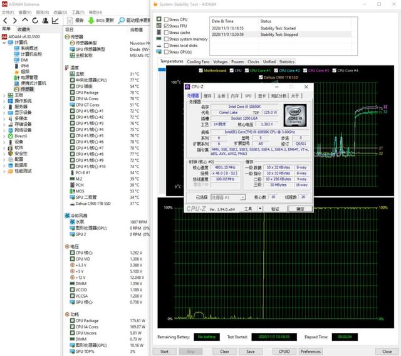Click the Clear button
Screen dimensions: 401x356
[x=224, y=352]
